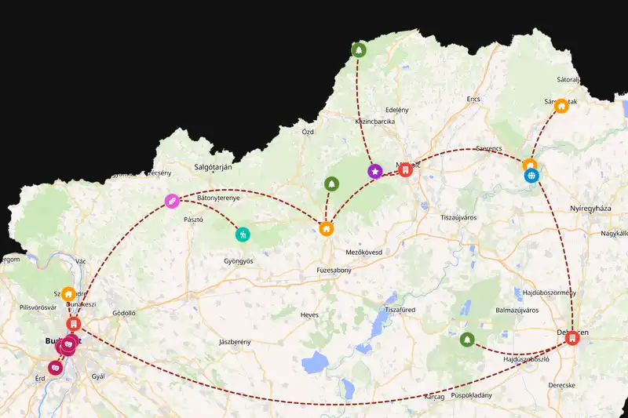Image resolution: width=628 pixels, height=418 pixels.
Task: Select the Pásztó label on the map
Action: pos(193,220)
